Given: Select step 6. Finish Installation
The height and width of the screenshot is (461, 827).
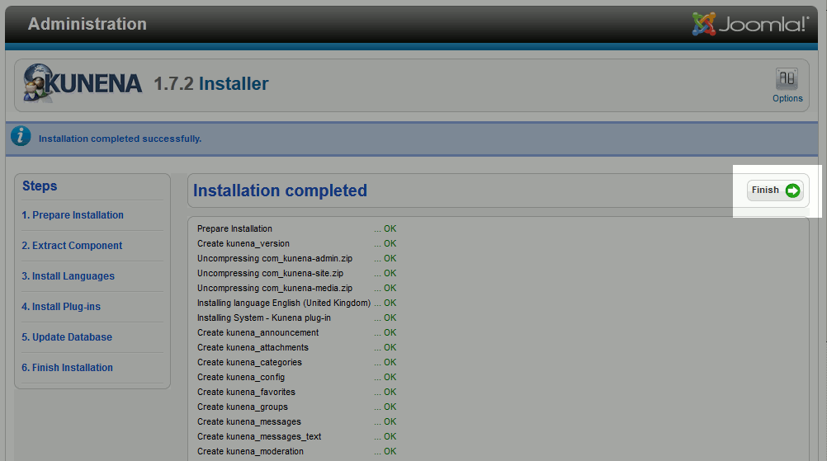Looking at the screenshot, I should [67, 368].
